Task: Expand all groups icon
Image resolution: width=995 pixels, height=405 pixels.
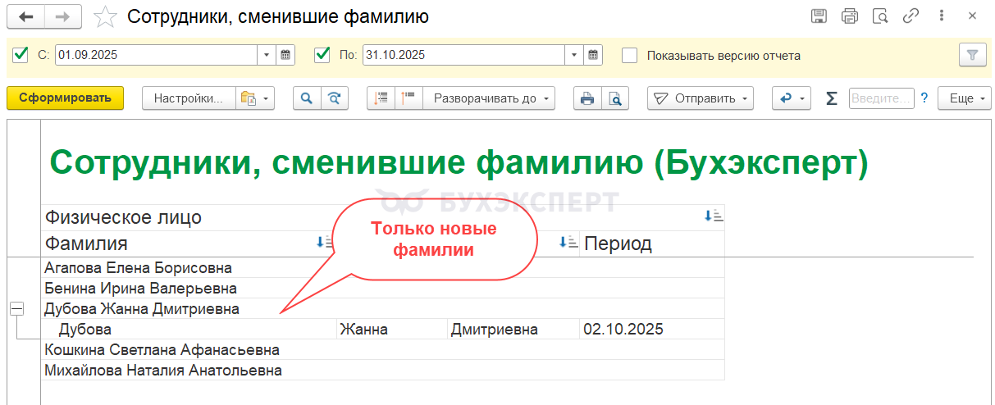Action: pos(408,98)
